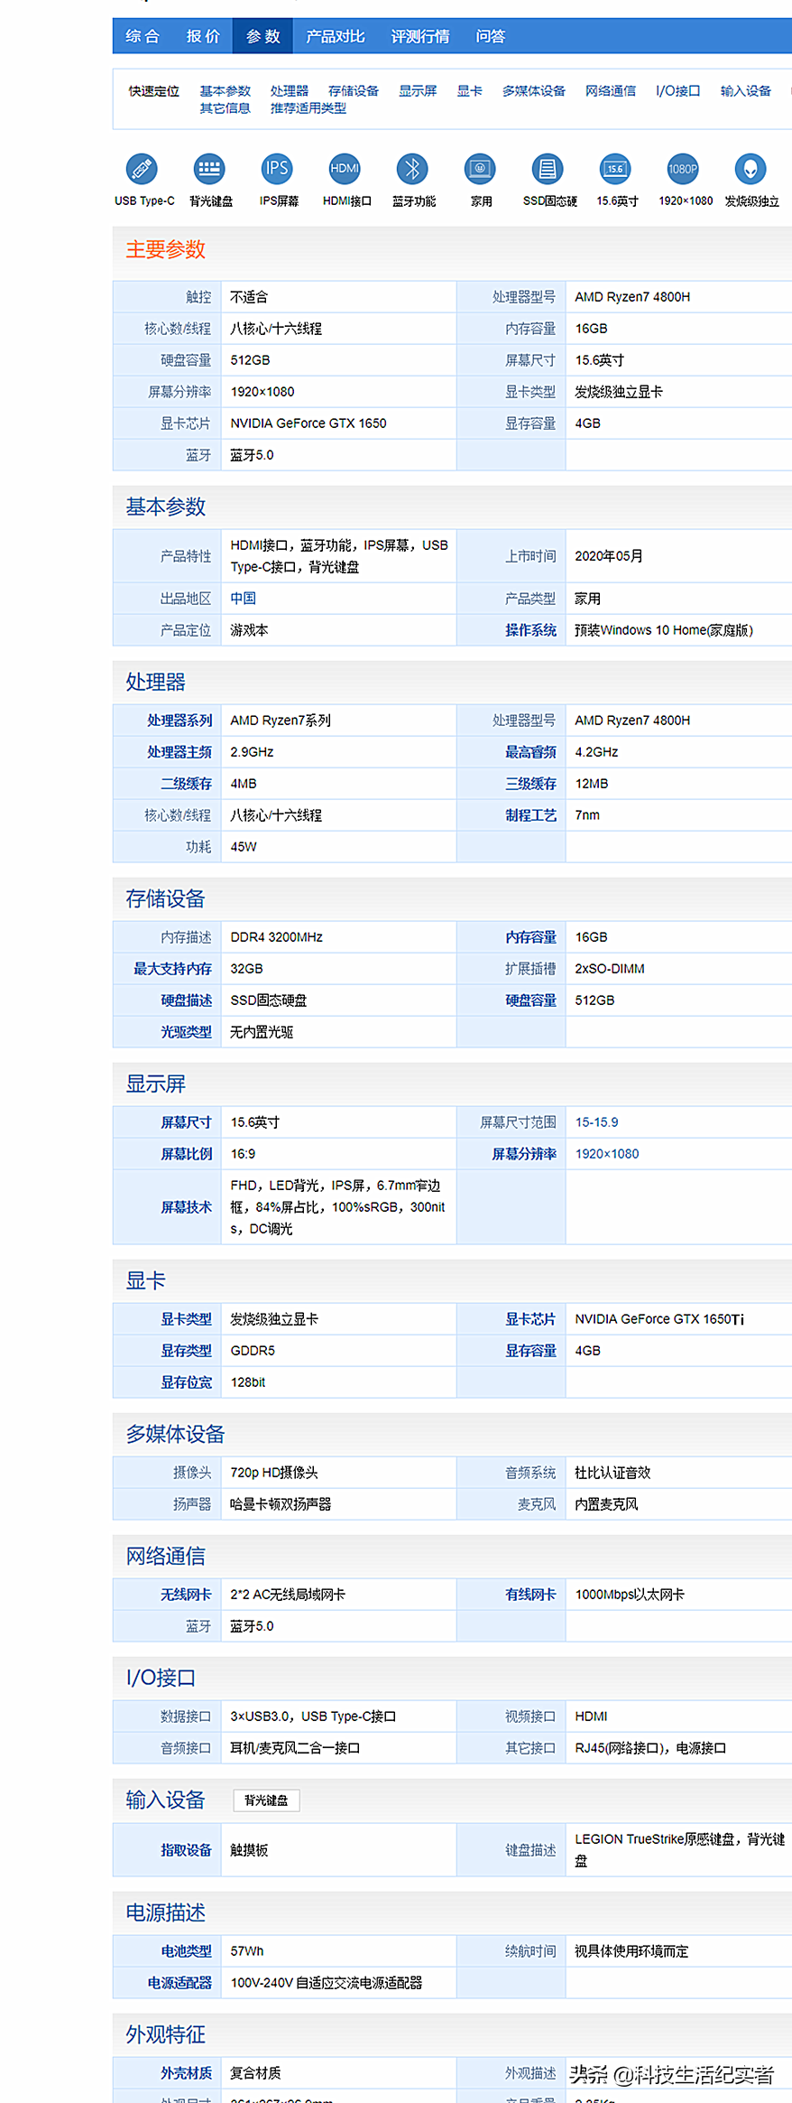Click the 电池类型 label link

pos(187,1951)
